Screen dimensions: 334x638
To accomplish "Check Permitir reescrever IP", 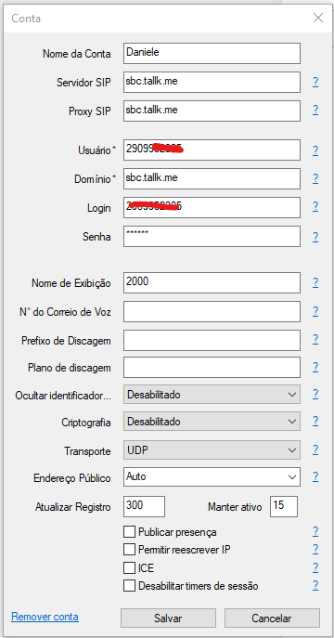I will pyautogui.click(x=129, y=550).
